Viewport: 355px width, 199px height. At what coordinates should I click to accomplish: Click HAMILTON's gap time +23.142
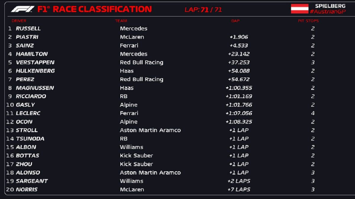tap(239, 54)
